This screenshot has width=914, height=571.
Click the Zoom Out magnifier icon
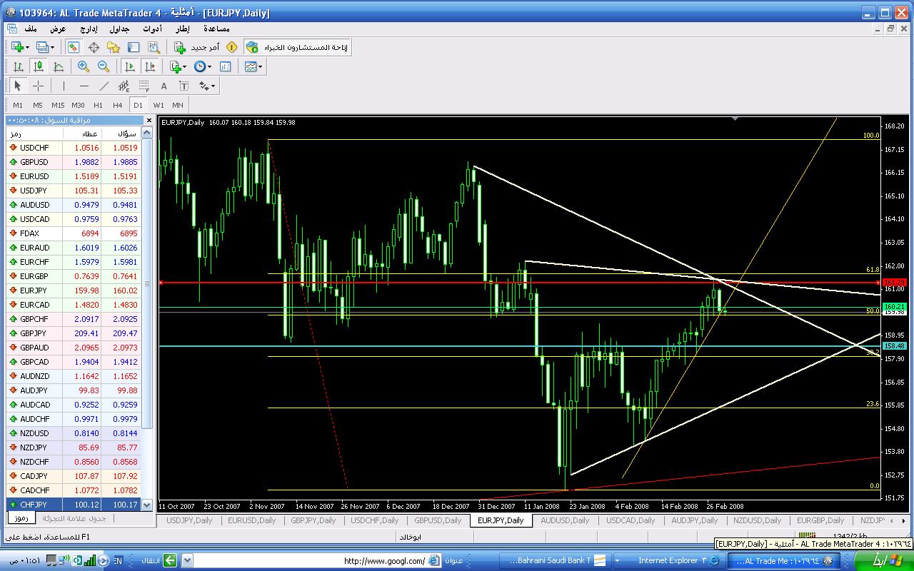[x=104, y=66]
